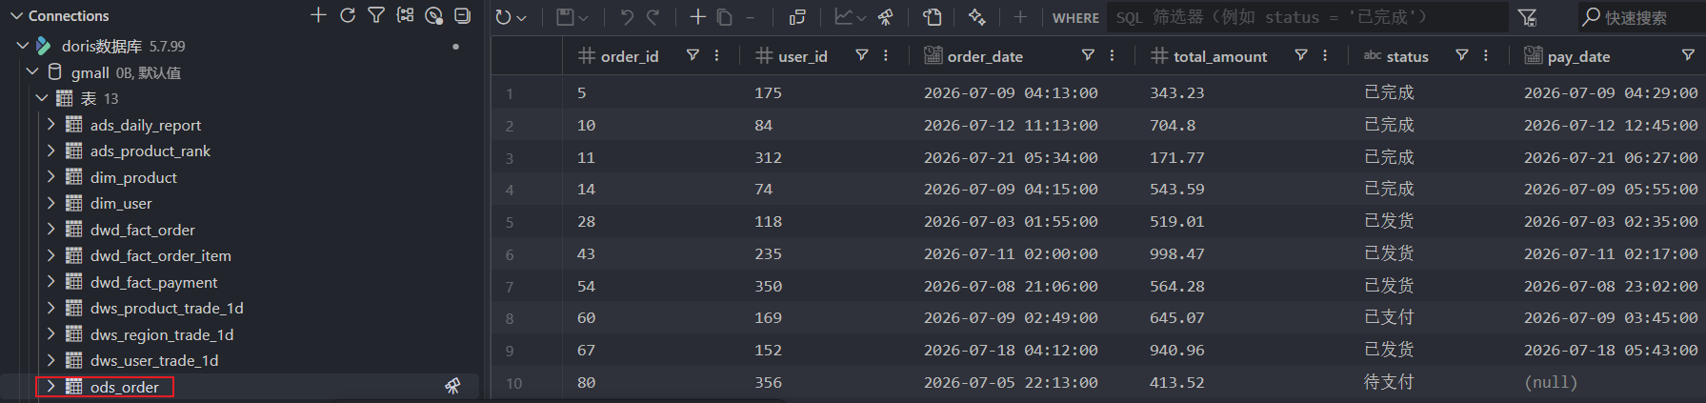Viewport: 1706px width, 403px height.
Task: Expand the ods_order table node
Action: click(x=51, y=386)
